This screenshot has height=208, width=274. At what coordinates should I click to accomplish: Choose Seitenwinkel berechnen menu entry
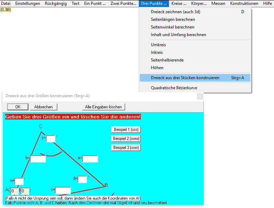[x=172, y=27]
